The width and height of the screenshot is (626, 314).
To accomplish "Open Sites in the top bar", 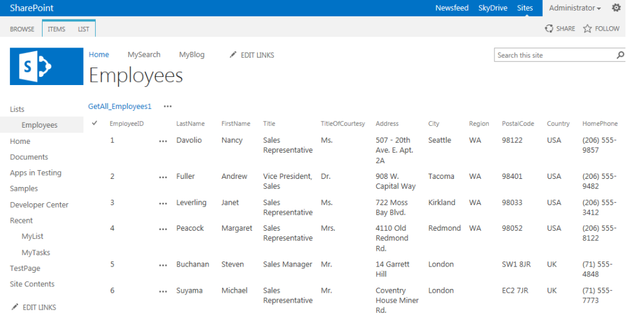I will pyautogui.click(x=525, y=8).
